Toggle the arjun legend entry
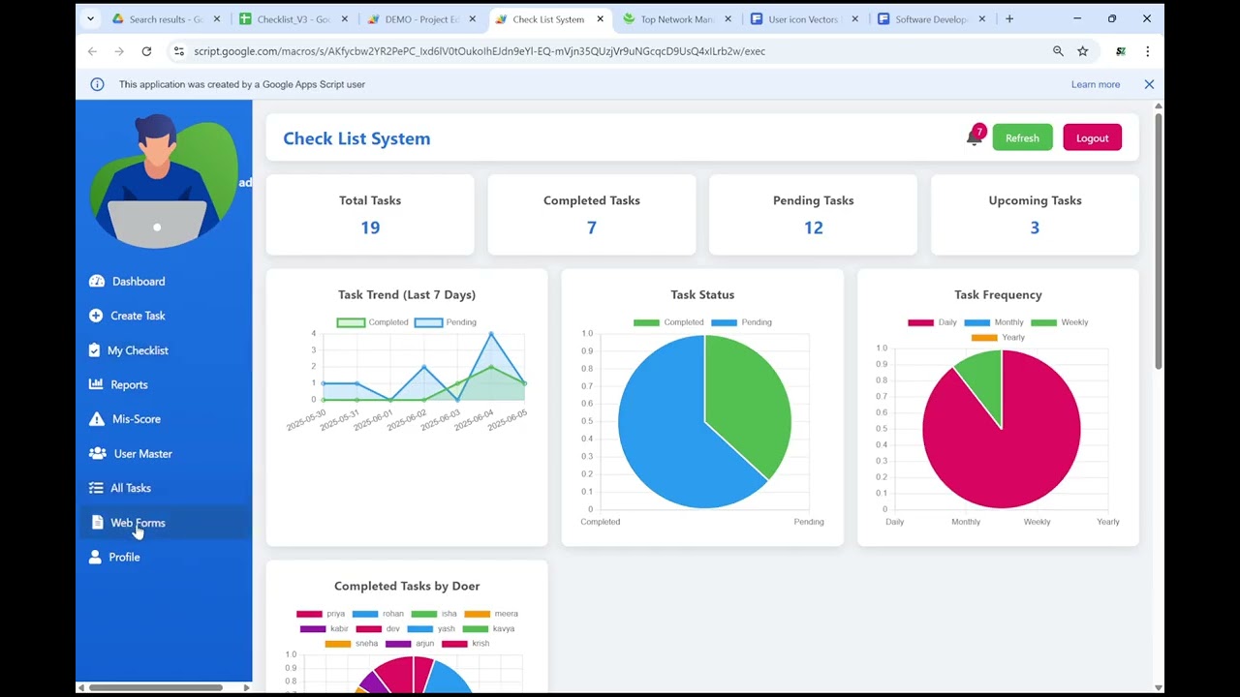The height and width of the screenshot is (697, 1240). [x=410, y=644]
